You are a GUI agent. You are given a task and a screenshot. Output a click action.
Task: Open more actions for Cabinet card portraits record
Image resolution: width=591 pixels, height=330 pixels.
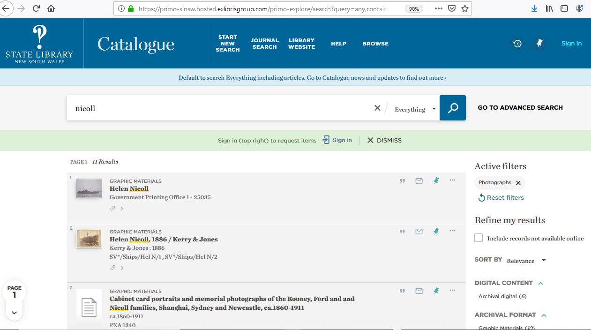pyautogui.click(x=452, y=291)
